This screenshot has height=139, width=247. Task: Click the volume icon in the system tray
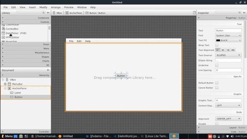coord(232,136)
